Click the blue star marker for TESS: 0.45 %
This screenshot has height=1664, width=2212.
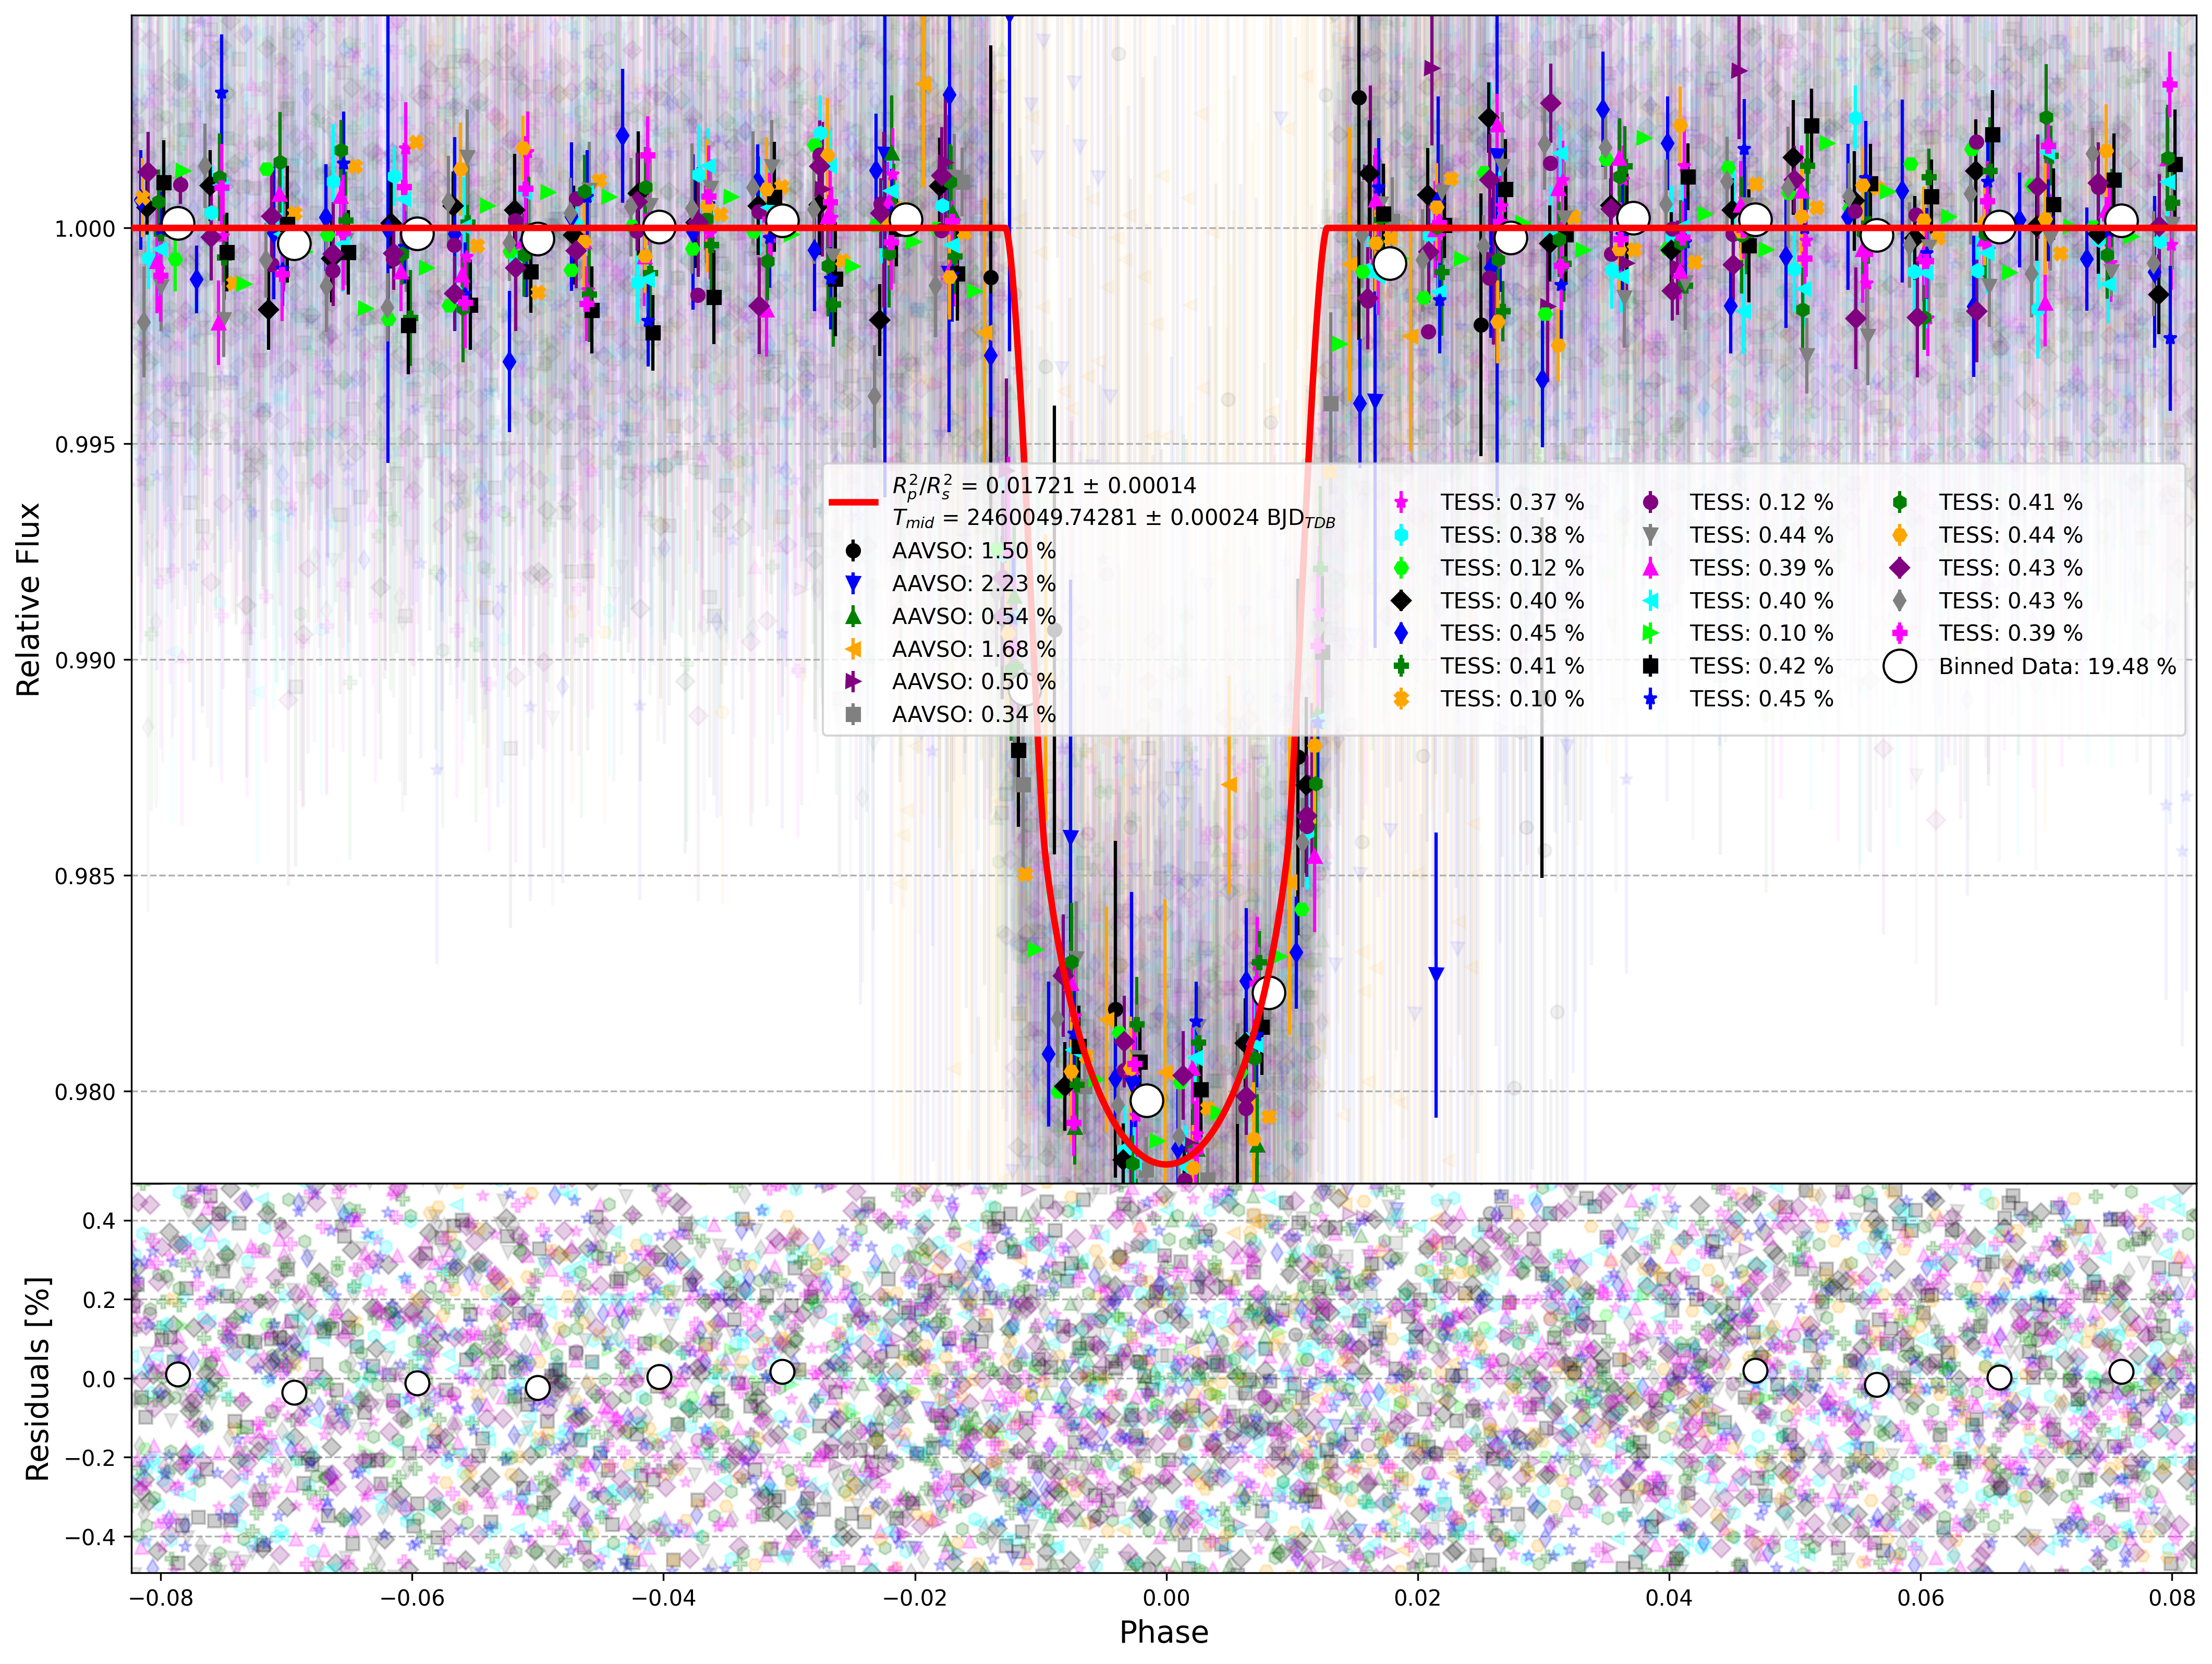[x=1650, y=699]
